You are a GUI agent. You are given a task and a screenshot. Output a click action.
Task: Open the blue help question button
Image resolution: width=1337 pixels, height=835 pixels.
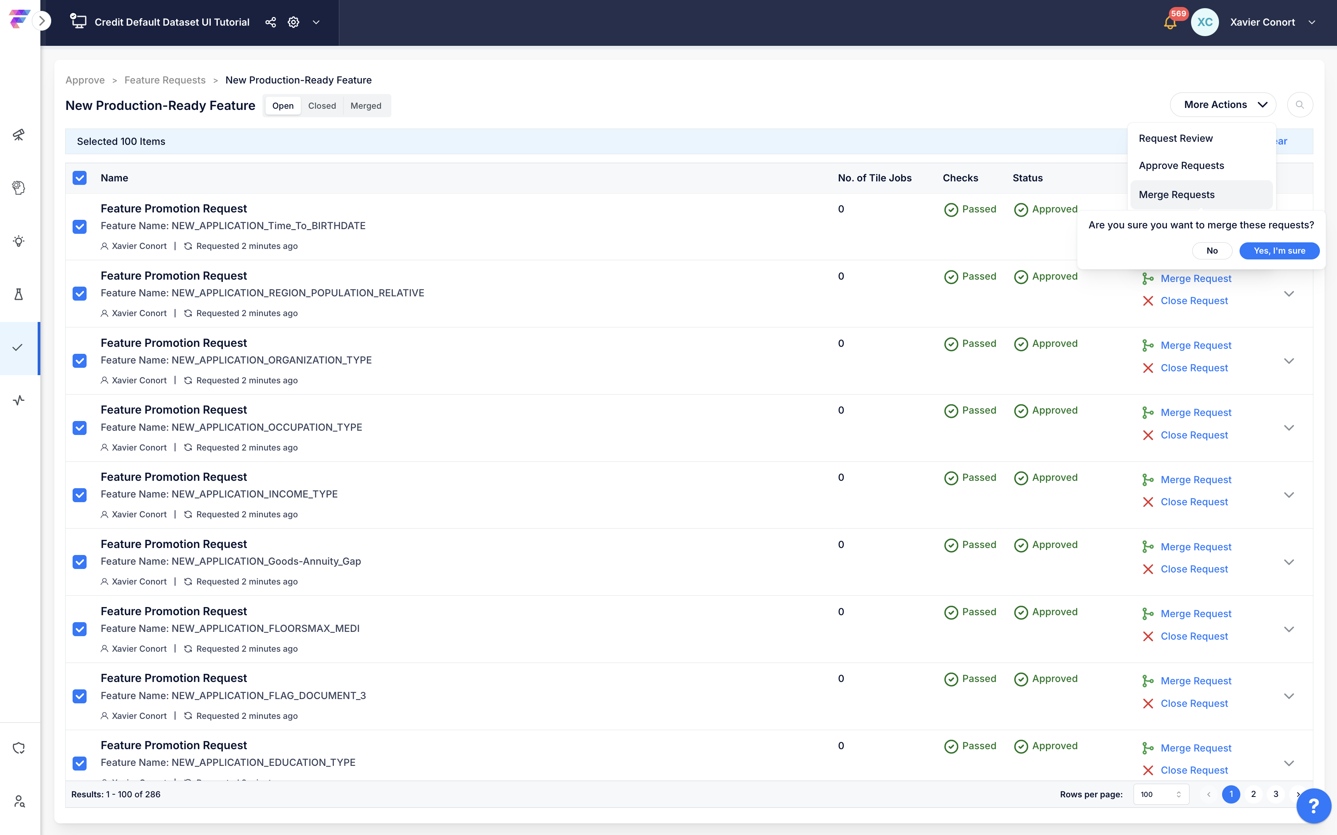pyautogui.click(x=1314, y=806)
